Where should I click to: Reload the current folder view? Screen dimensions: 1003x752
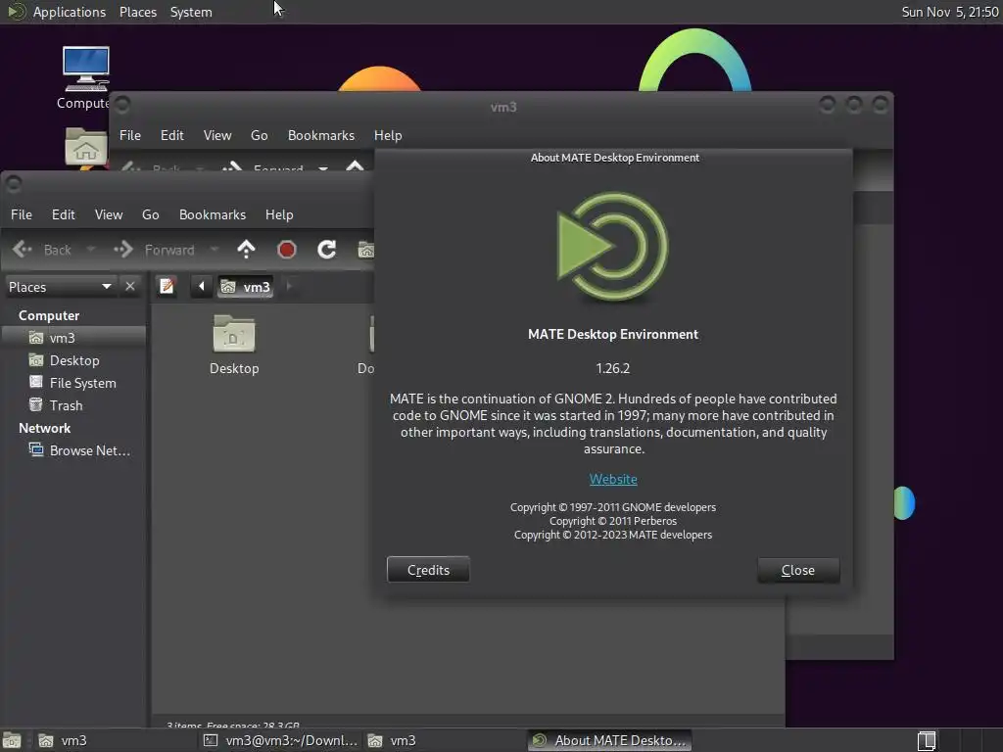tap(327, 250)
